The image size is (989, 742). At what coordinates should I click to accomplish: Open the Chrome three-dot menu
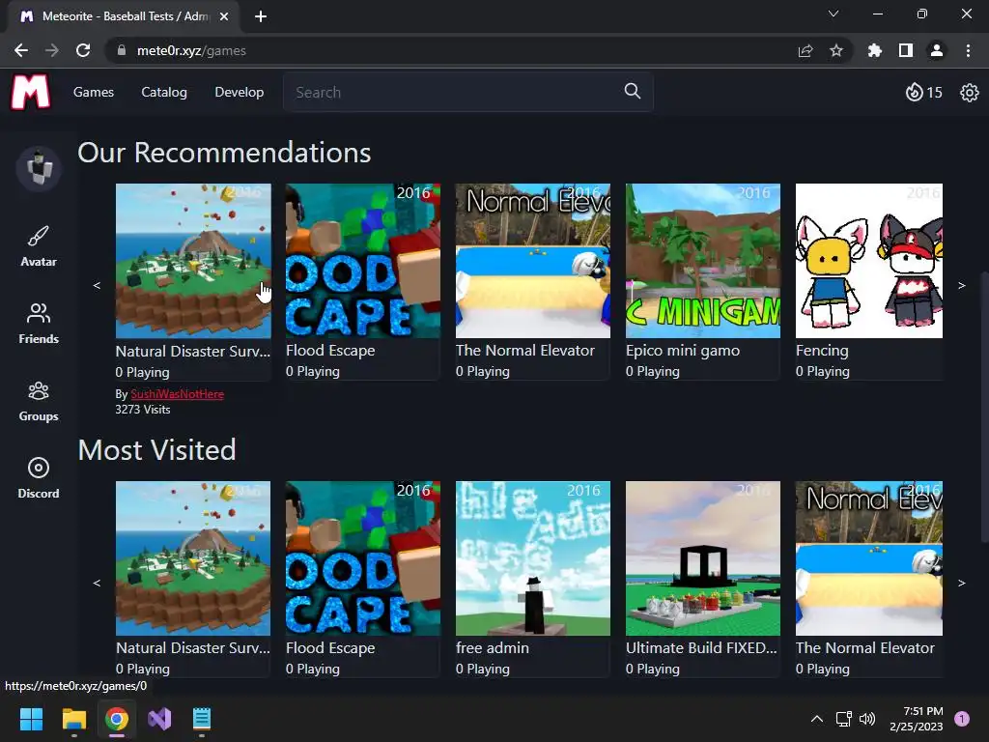[968, 50]
